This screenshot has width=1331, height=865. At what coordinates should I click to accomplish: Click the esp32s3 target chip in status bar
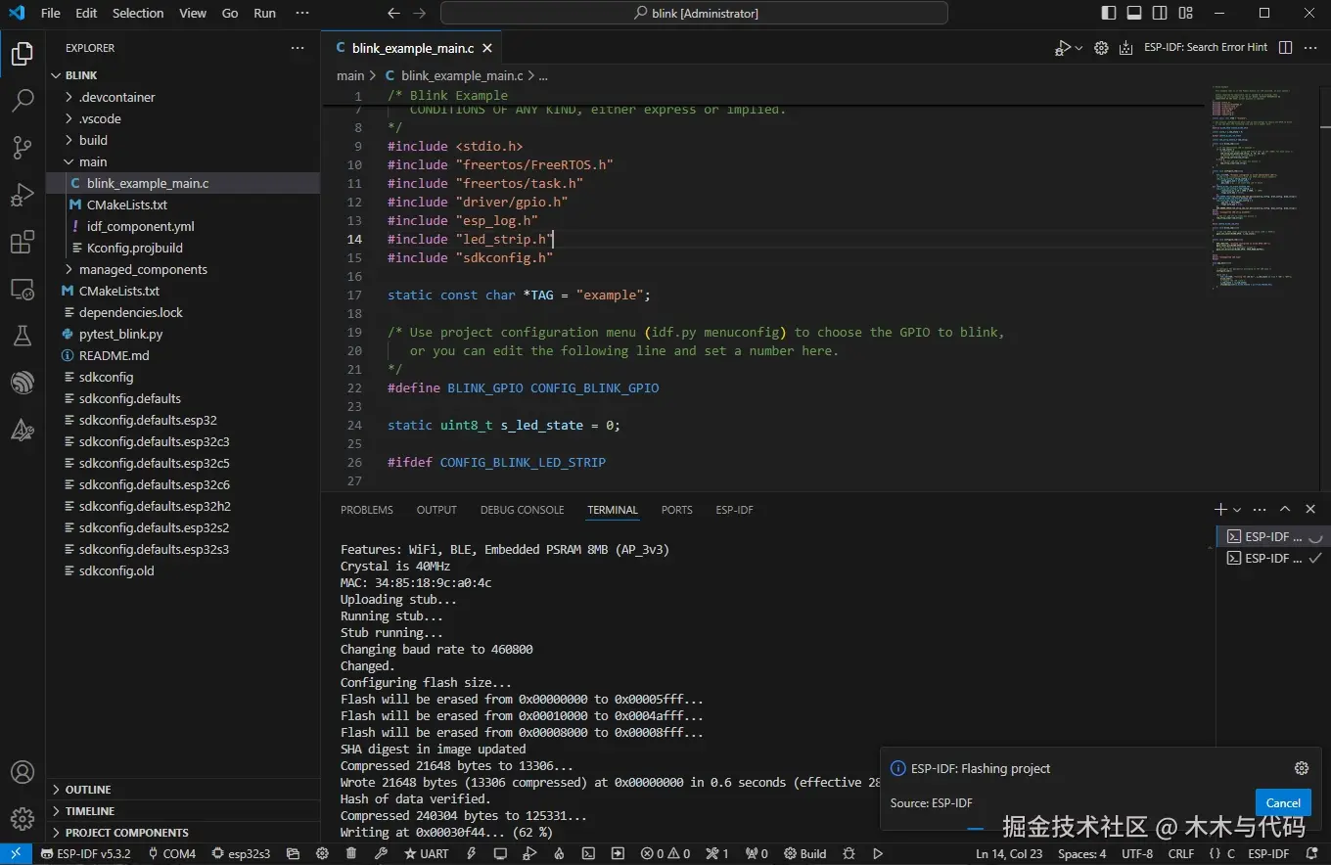[x=241, y=853]
